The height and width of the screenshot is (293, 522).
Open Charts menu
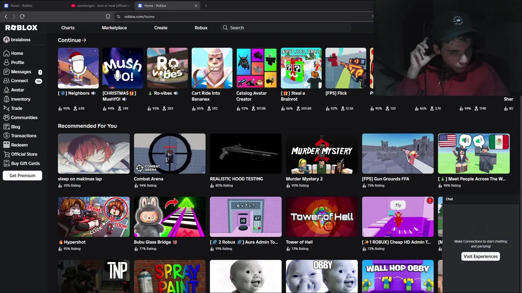pyautogui.click(x=68, y=28)
